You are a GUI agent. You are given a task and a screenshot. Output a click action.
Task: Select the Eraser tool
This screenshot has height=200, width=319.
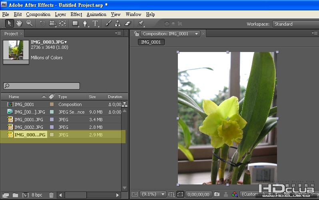point(128,24)
